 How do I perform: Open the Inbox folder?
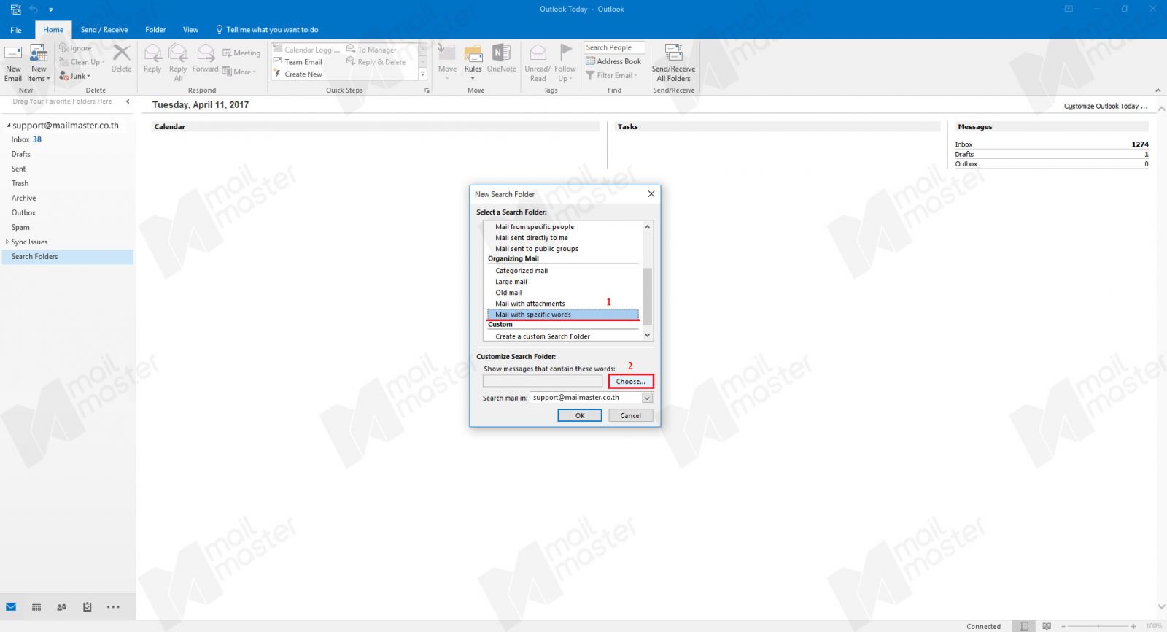[20, 139]
